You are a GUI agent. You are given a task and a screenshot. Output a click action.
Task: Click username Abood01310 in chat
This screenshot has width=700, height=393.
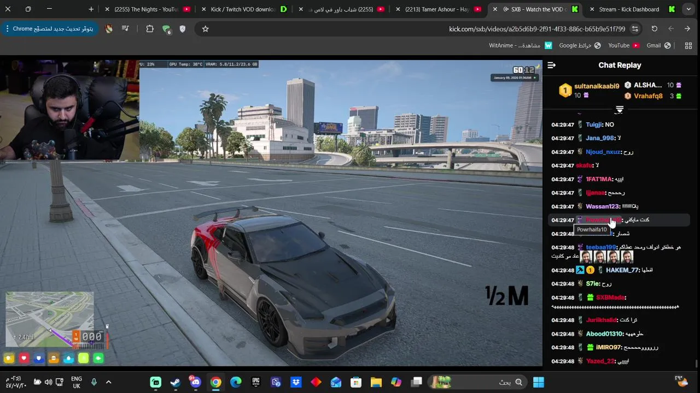click(x=604, y=334)
